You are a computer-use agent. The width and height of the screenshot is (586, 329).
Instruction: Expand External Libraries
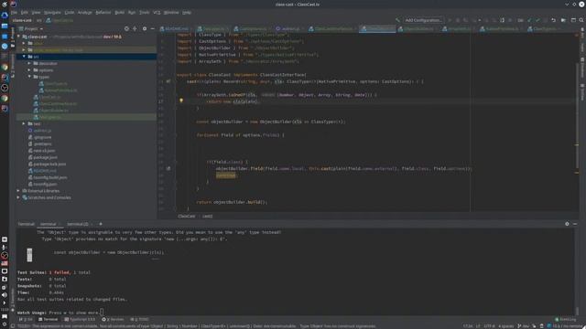tap(18, 191)
